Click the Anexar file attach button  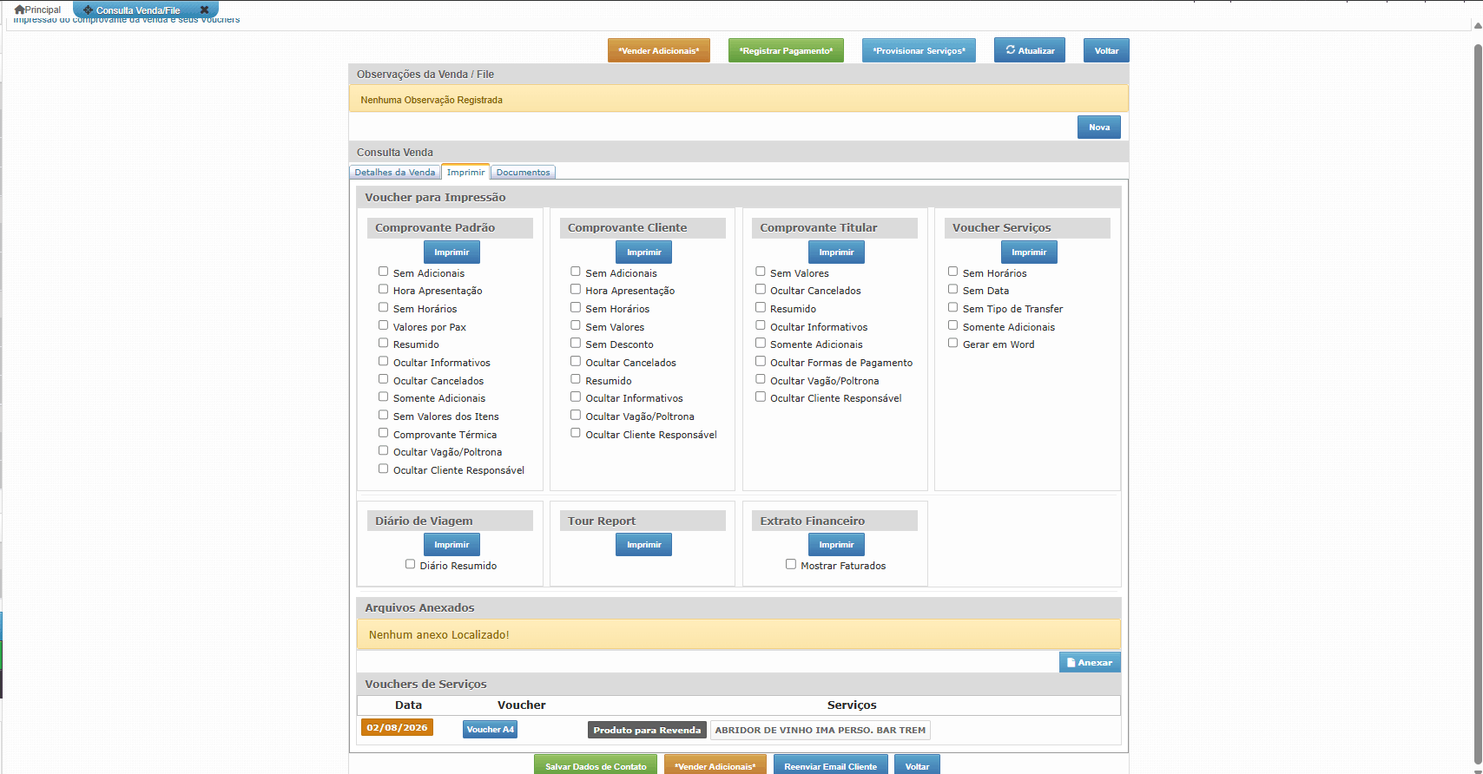pos(1090,662)
